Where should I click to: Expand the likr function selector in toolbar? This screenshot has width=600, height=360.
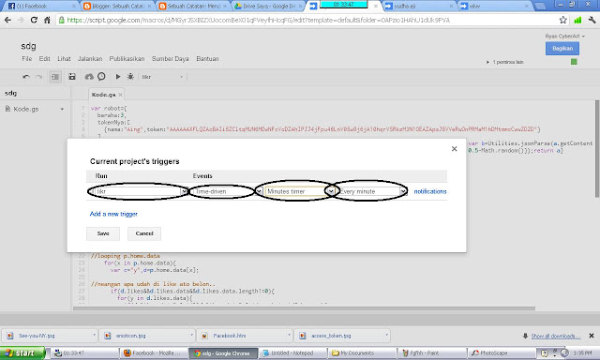point(163,77)
